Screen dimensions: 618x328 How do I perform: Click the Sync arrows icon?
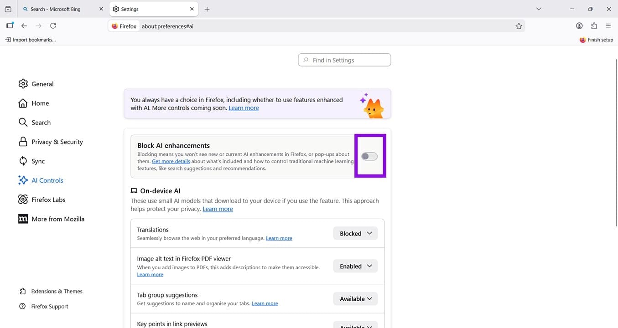click(23, 161)
